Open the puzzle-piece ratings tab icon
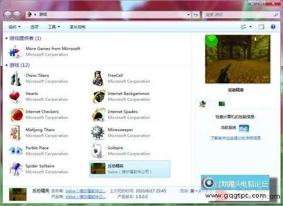 203,104
